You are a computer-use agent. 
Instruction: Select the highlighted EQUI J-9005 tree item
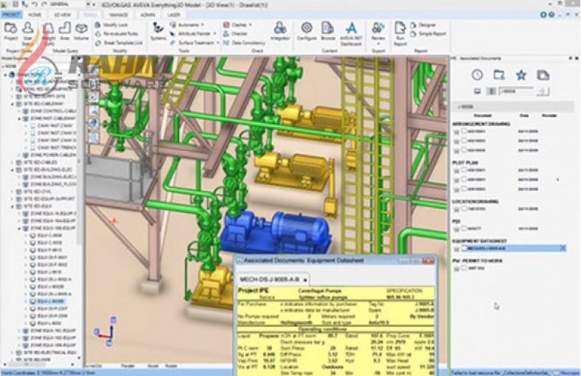tap(47, 302)
